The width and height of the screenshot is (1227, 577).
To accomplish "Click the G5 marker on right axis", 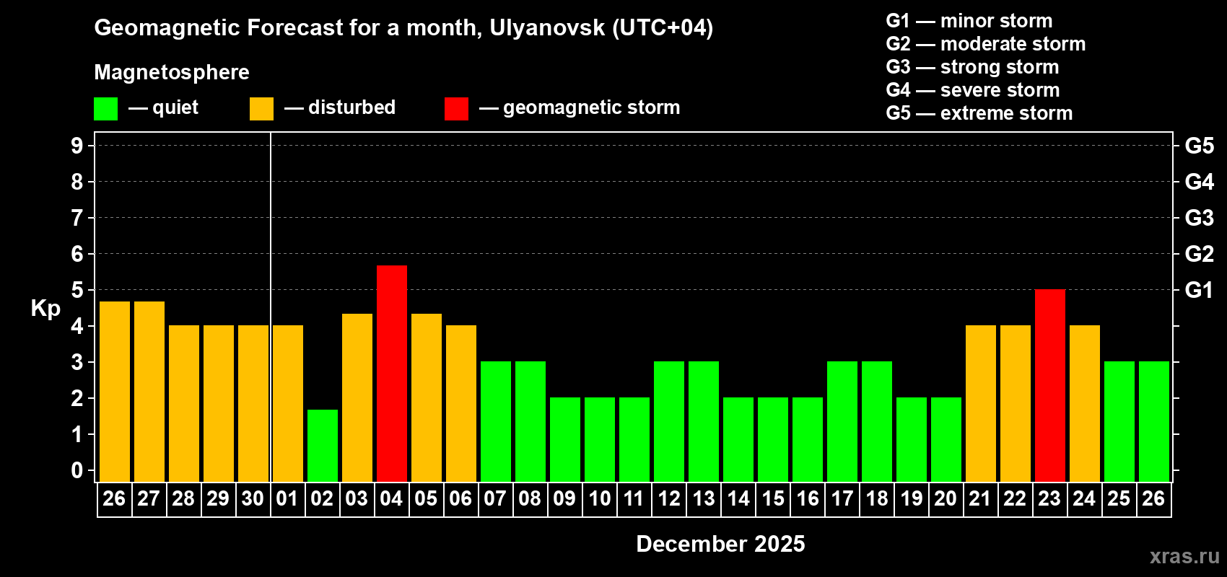I will [1199, 146].
